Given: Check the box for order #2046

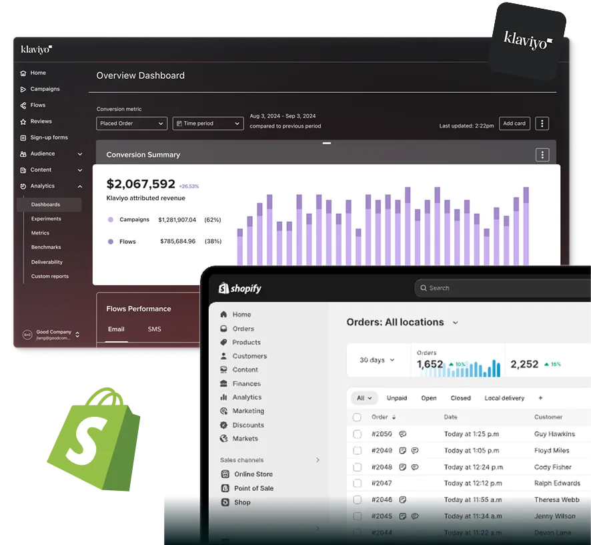Looking at the screenshot, I should pos(358,500).
